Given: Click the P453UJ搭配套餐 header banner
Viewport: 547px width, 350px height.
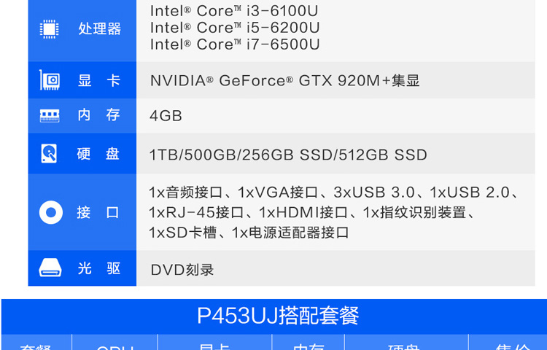Looking at the screenshot, I should [274, 316].
